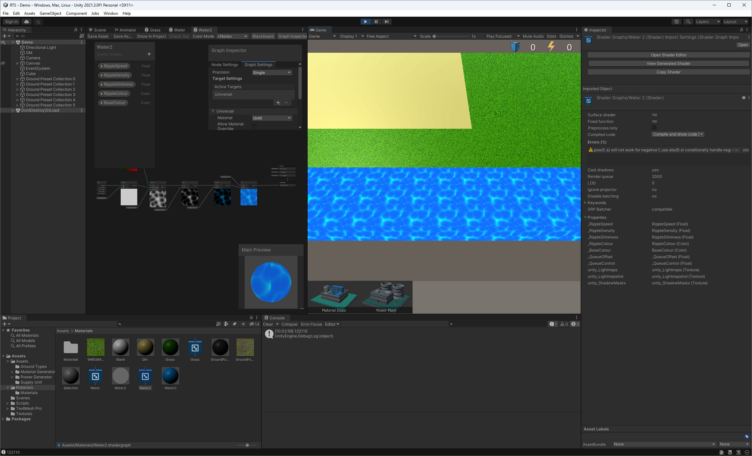This screenshot has width=752, height=456.
Task: Click the step frame button
Action: point(387,21)
